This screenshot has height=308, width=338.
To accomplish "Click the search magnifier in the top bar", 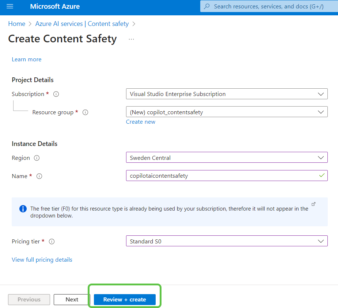I will (x=207, y=6).
